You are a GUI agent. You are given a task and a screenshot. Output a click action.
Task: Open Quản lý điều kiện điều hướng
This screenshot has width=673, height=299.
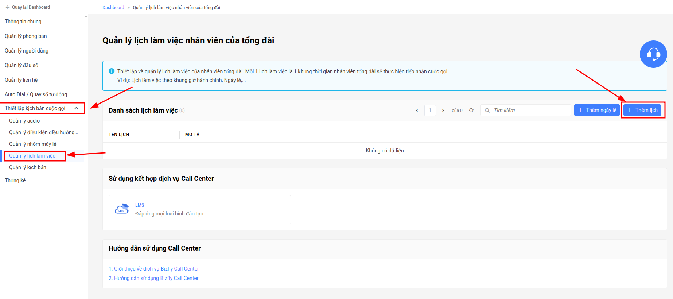point(43,132)
